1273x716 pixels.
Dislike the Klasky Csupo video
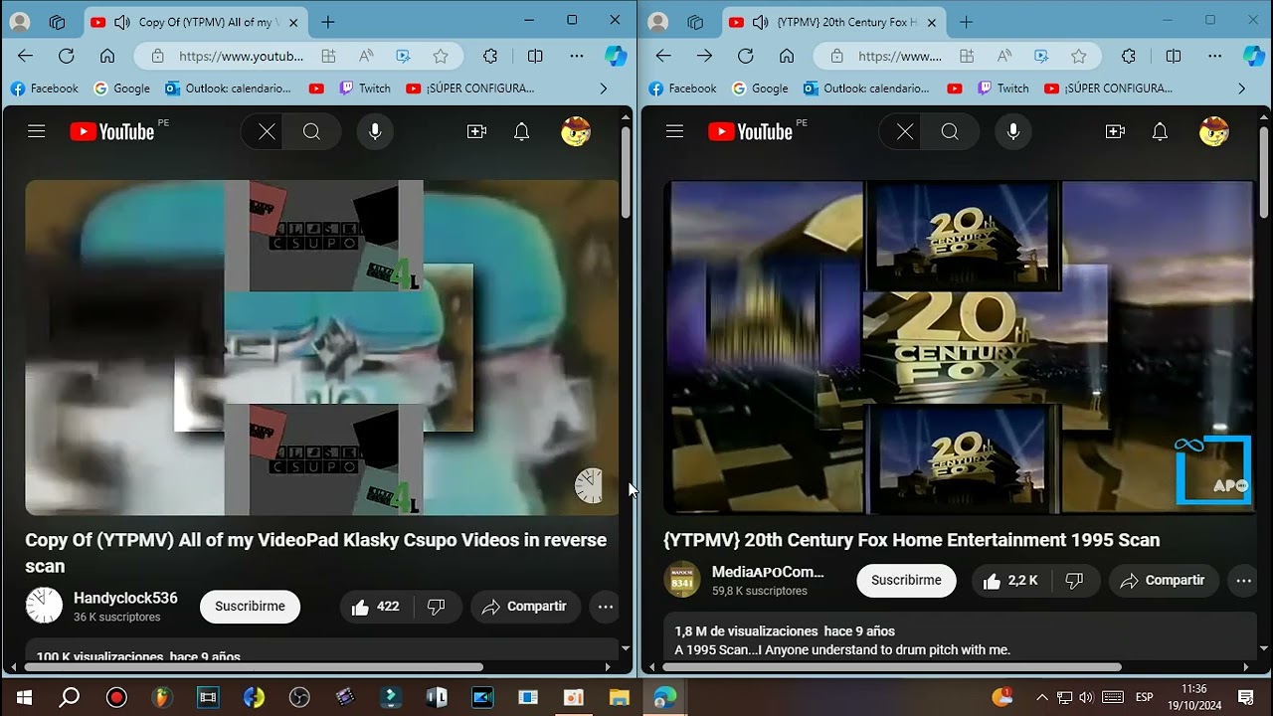pos(436,607)
